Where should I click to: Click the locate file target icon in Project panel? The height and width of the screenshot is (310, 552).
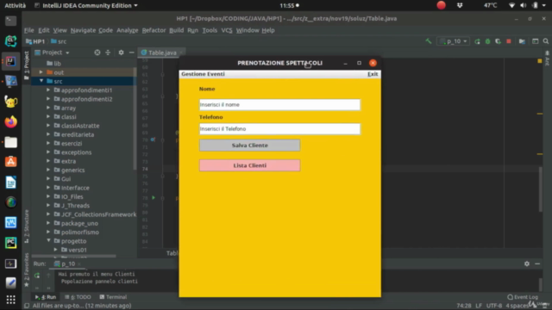pos(97,53)
